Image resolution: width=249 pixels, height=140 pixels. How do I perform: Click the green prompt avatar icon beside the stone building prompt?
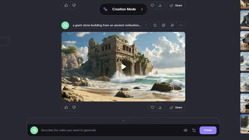[65, 25]
